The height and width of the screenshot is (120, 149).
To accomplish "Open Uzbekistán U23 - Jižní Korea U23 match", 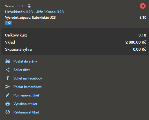I will (x=34, y=12).
